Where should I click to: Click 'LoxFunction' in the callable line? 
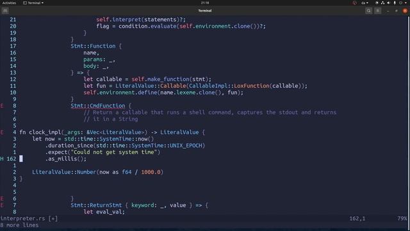[x=252, y=86]
